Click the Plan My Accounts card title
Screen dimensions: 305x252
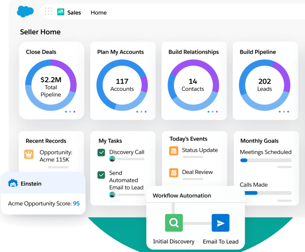click(121, 52)
